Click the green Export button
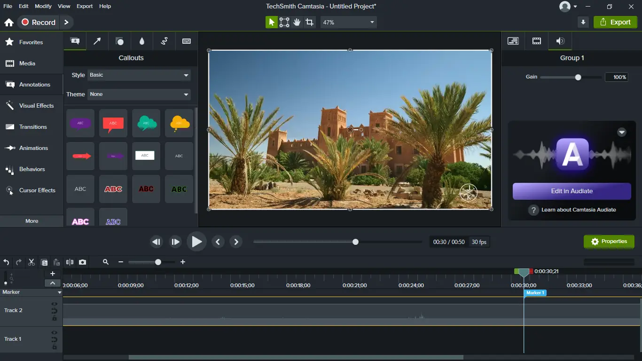Viewport: 642px width, 361px height. 615,22
